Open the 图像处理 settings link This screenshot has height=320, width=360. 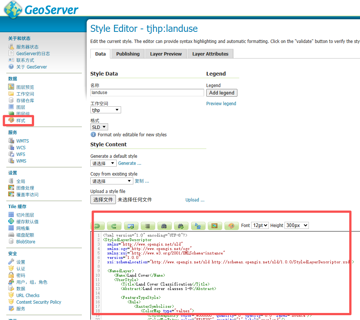(25, 188)
